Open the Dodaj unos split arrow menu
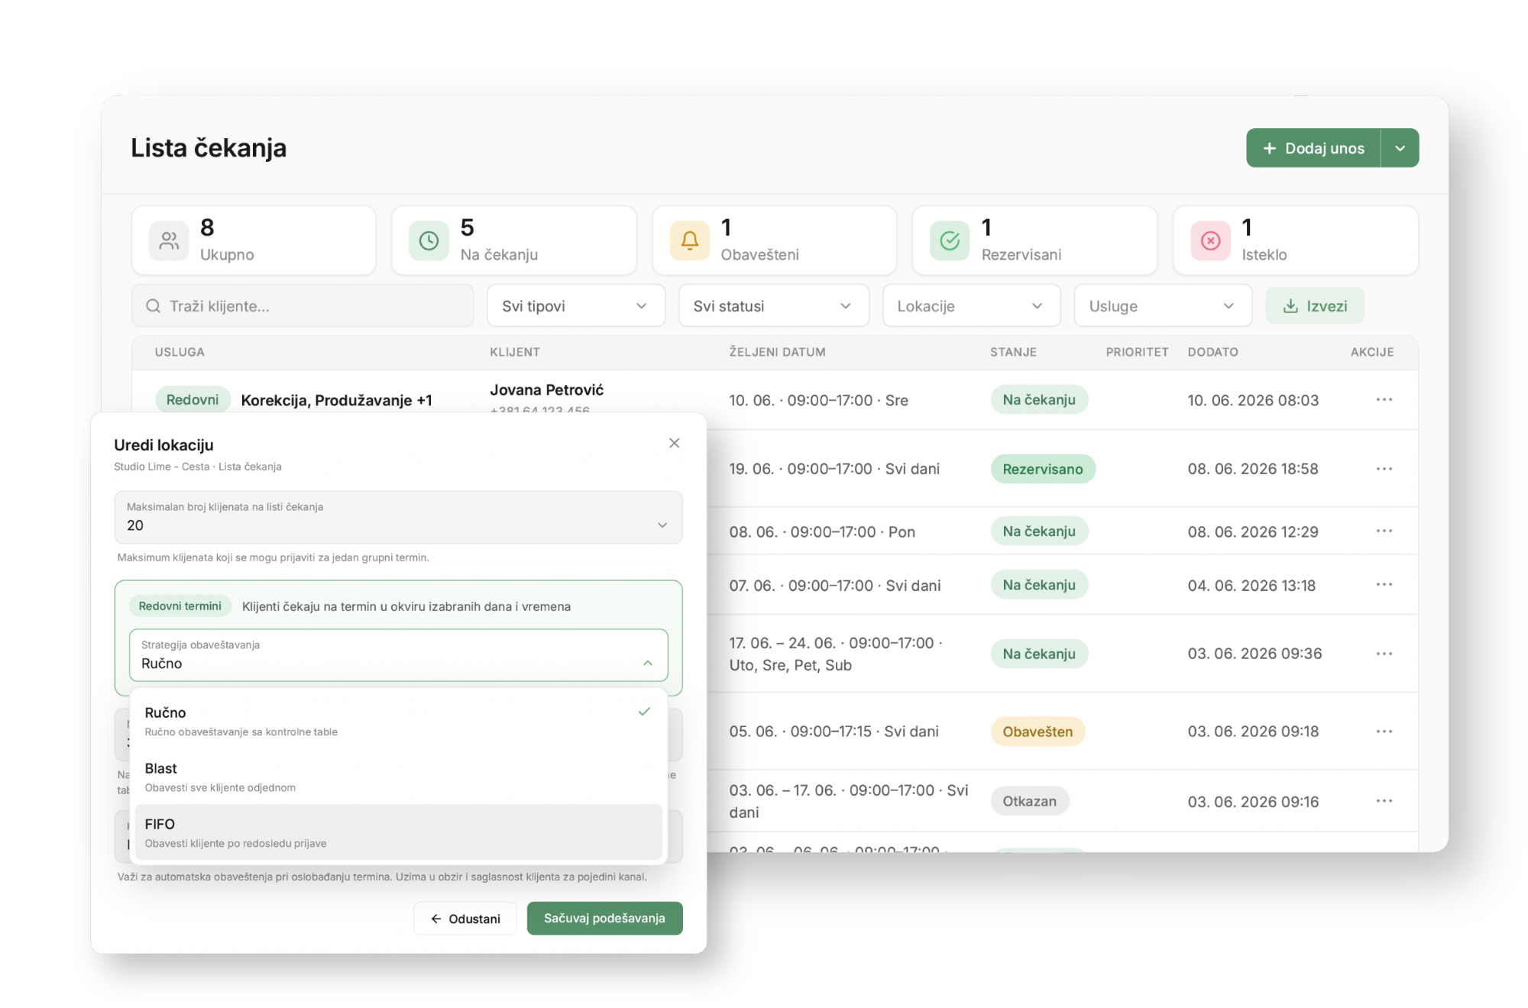 tap(1400, 148)
